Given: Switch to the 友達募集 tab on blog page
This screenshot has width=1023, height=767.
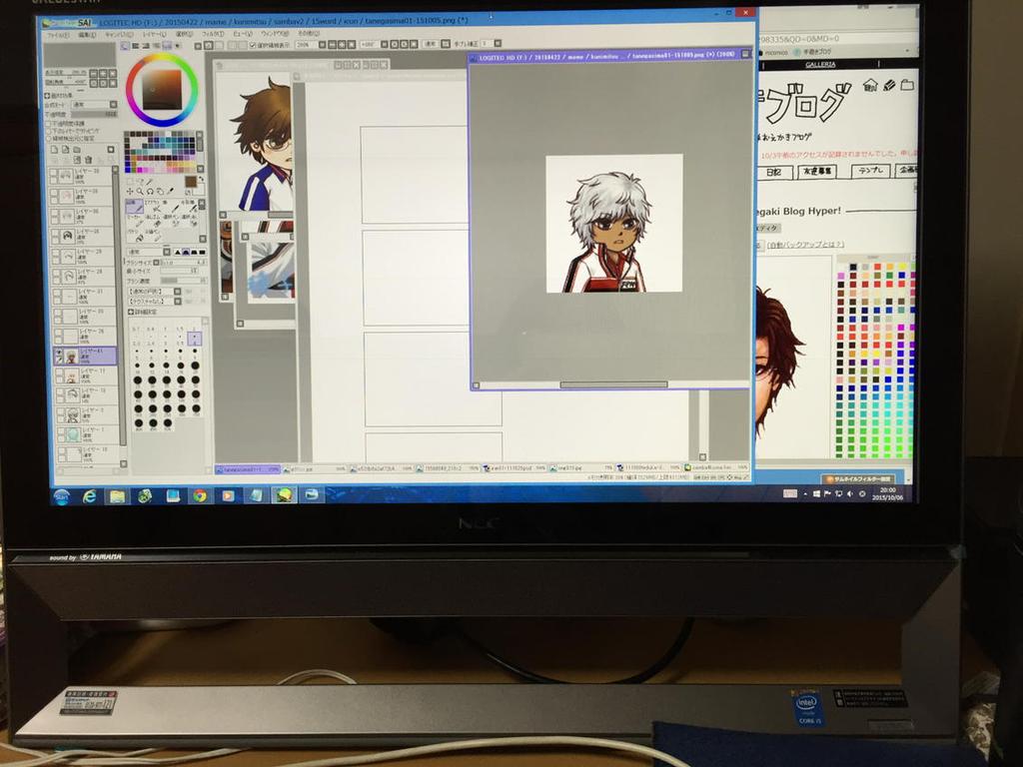Looking at the screenshot, I should point(817,171).
